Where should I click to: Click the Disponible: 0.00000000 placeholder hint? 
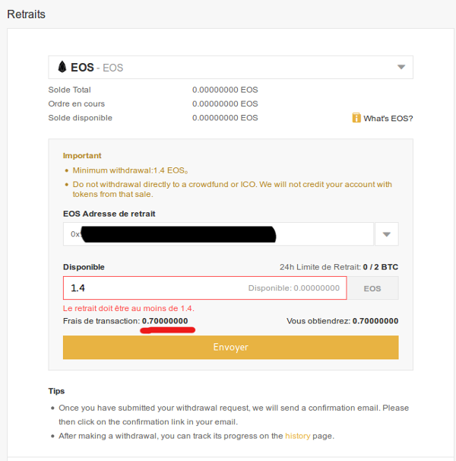[x=294, y=288]
